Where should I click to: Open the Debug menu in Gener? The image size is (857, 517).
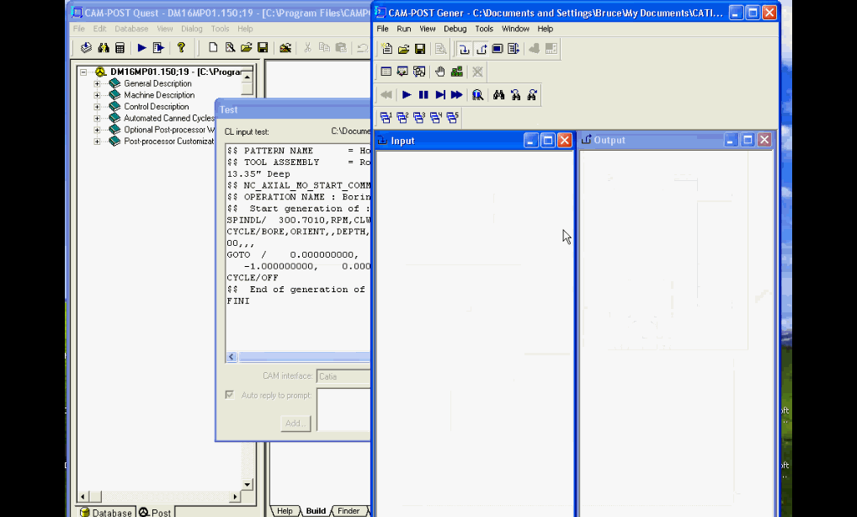[455, 29]
